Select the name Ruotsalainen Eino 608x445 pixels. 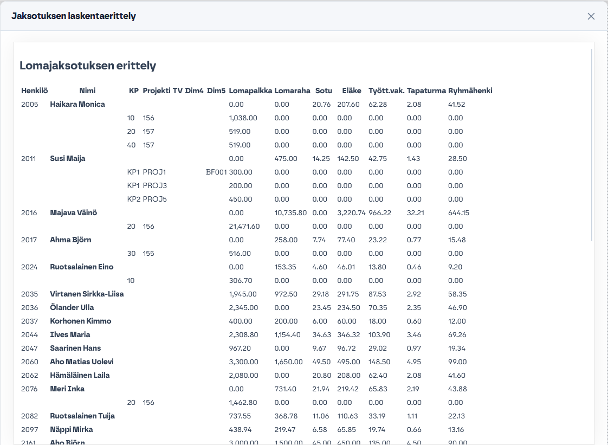tap(82, 267)
